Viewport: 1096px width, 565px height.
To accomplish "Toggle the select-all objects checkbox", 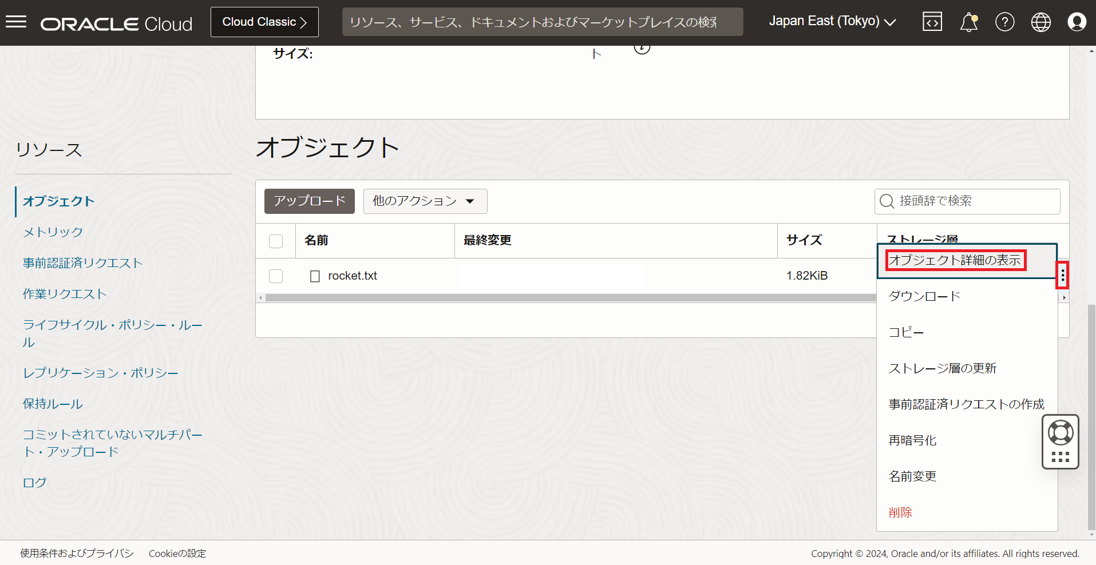I will pyautogui.click(x=275, y=241).
